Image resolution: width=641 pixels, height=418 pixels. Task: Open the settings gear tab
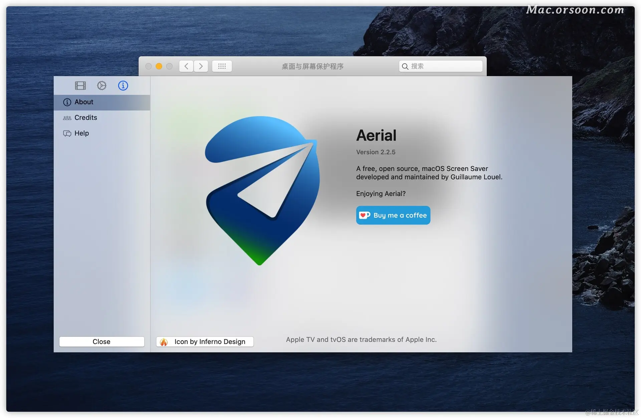pyautogui.click(x=101, y=86)
